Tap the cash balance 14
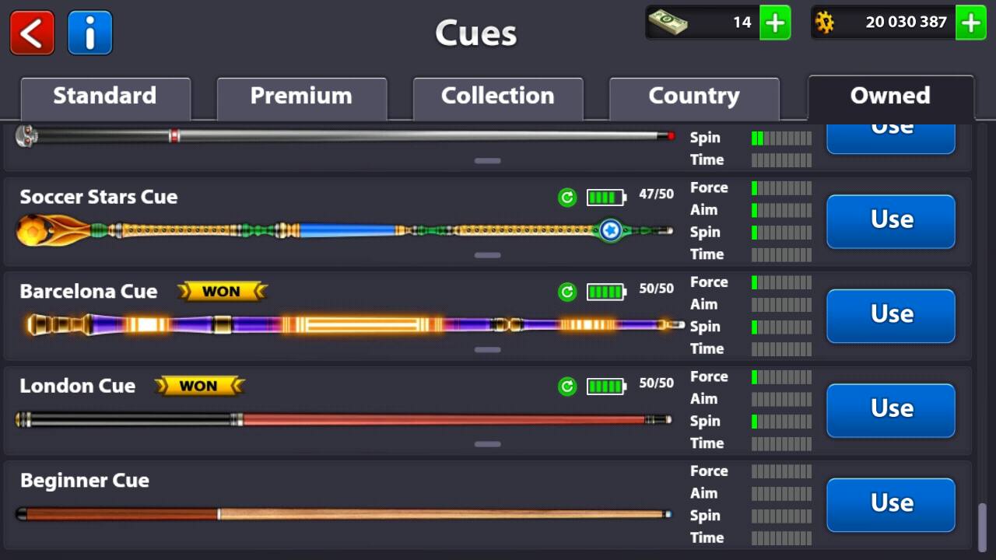The height and width of the screenshot is (560, 996). [742, 23]
